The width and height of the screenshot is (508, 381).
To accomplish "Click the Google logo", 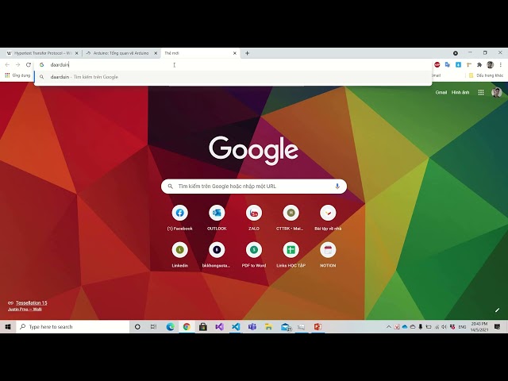I will click(253, 150).
